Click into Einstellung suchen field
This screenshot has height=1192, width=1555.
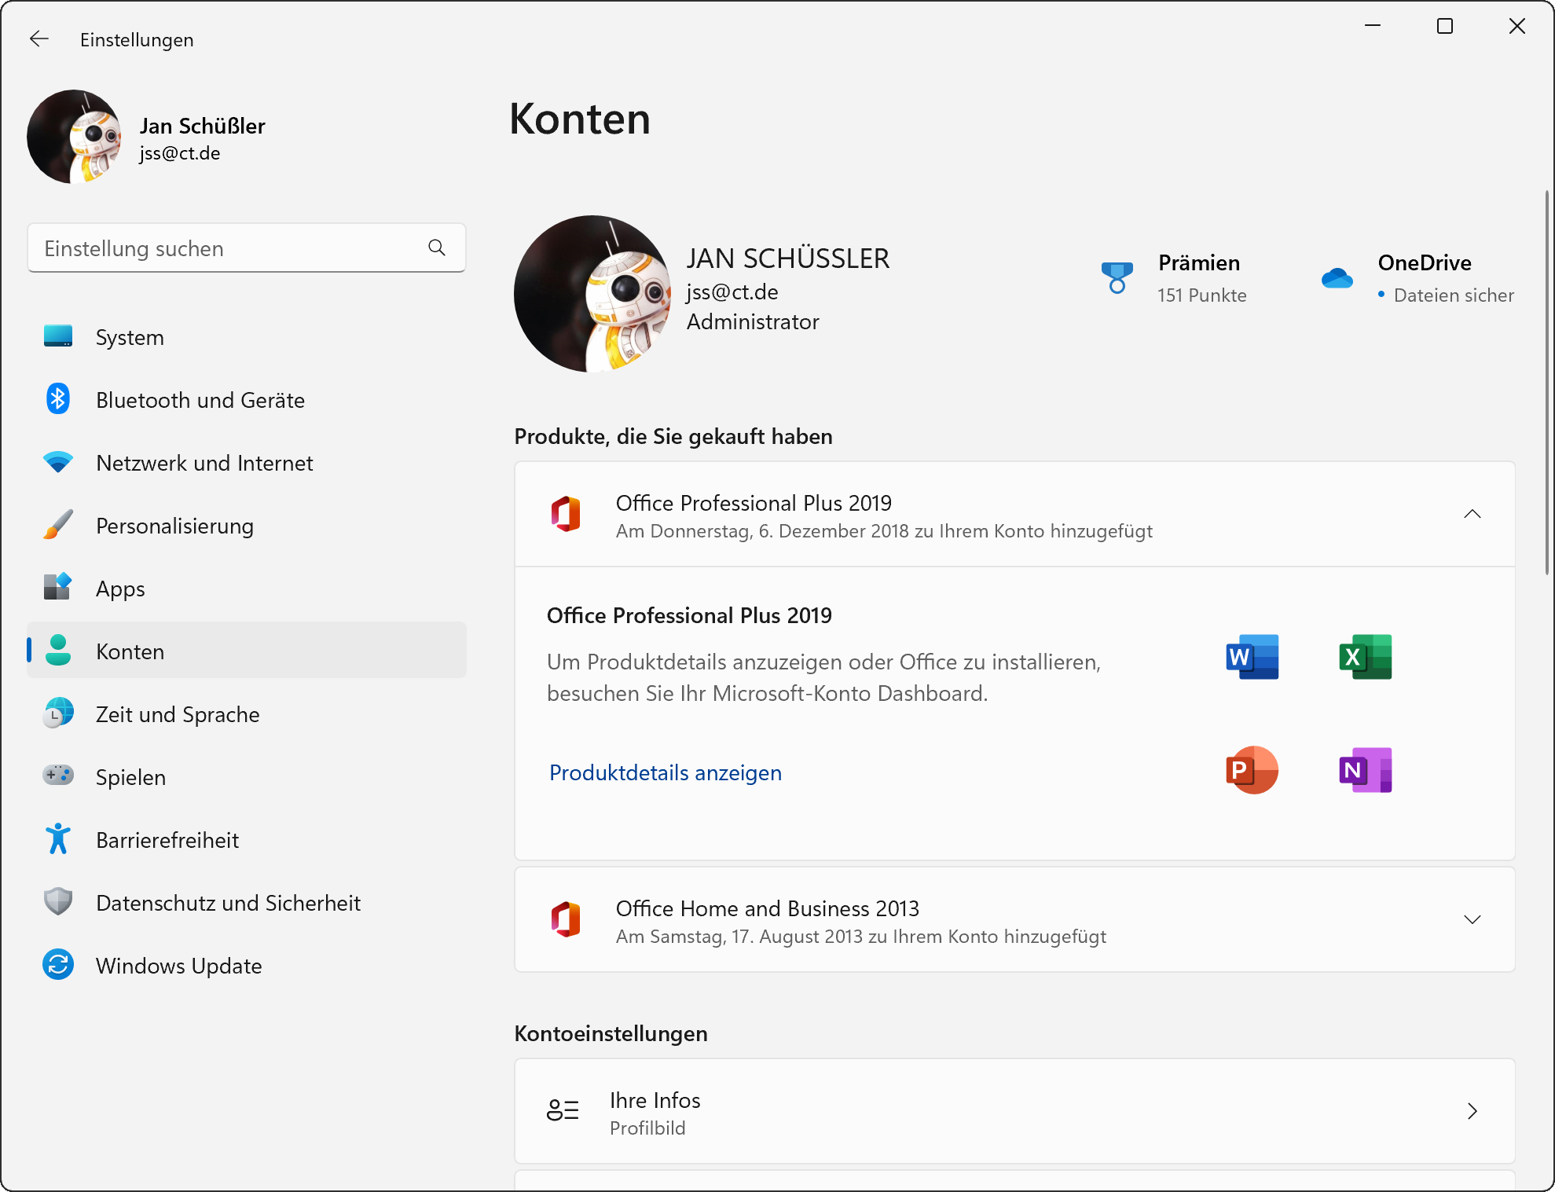coord(228,248)
